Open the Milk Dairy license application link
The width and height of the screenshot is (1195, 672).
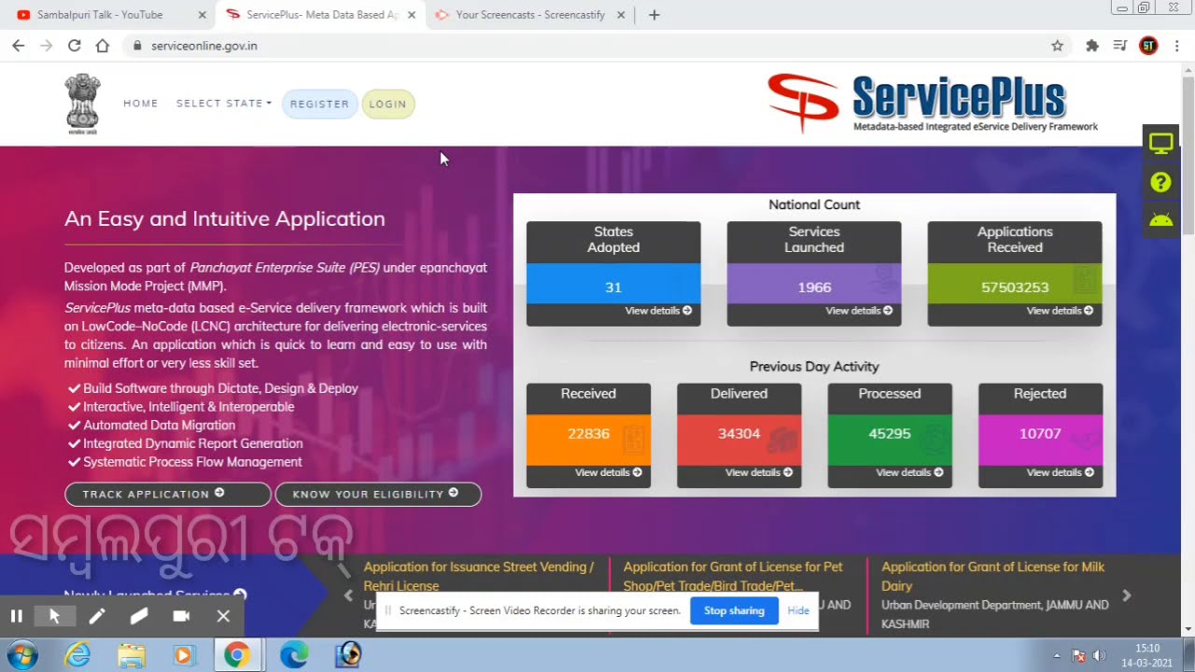pyautogui.click(x=993, y=576)
